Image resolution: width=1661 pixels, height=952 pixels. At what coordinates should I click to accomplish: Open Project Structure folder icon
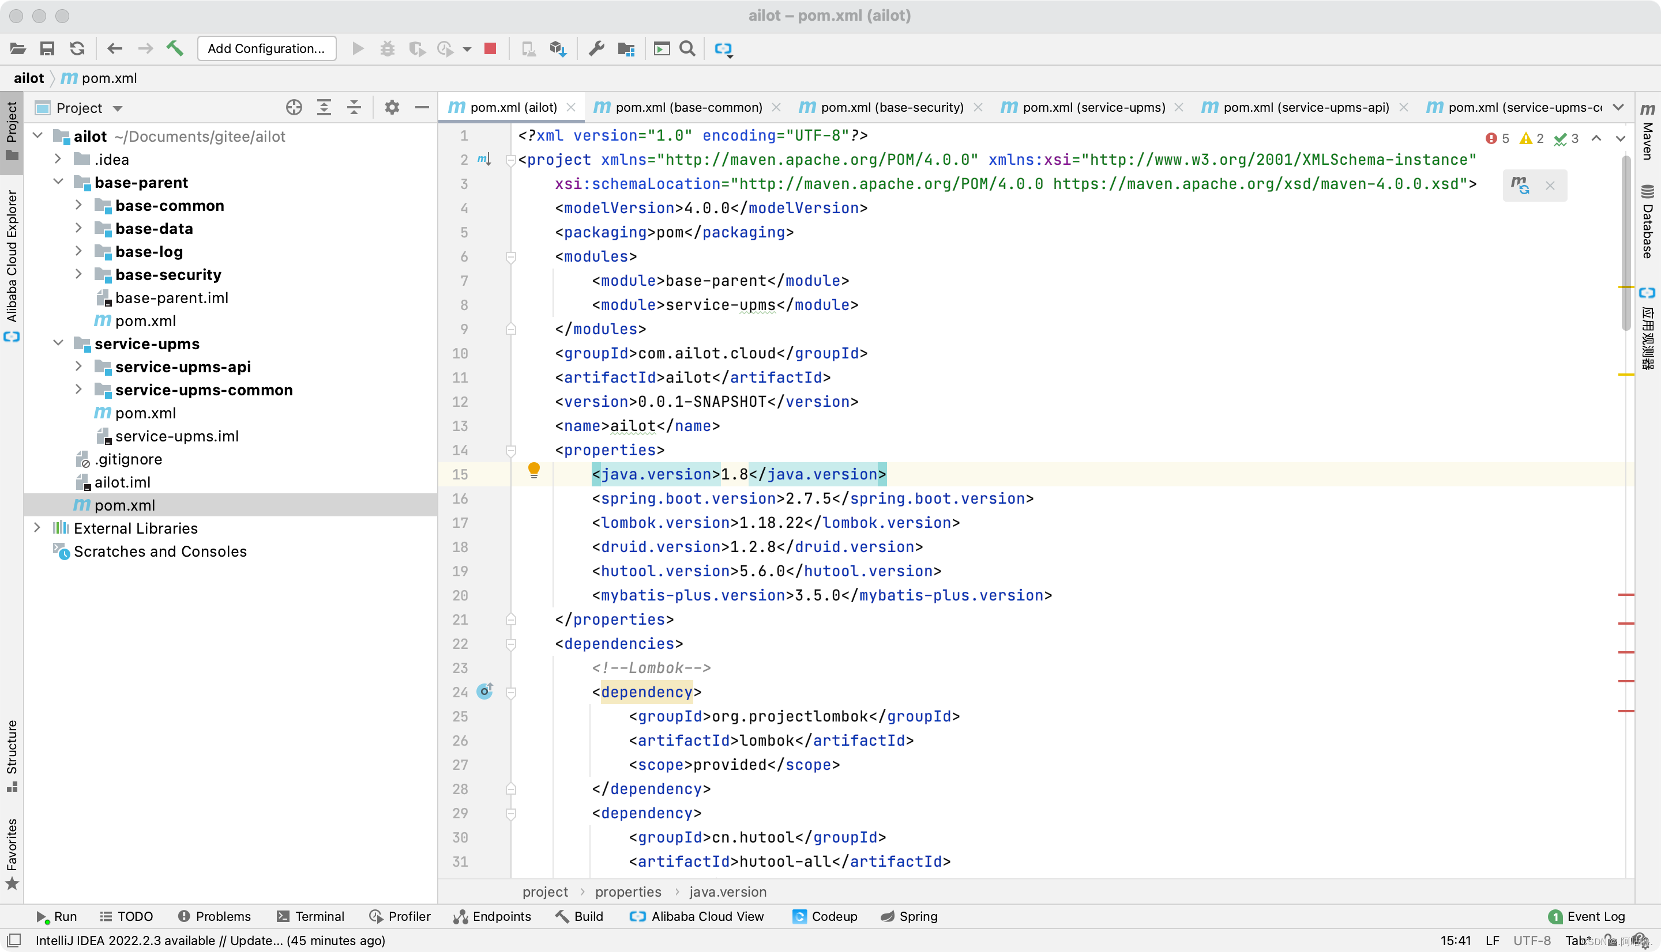[x=626, y=48]
